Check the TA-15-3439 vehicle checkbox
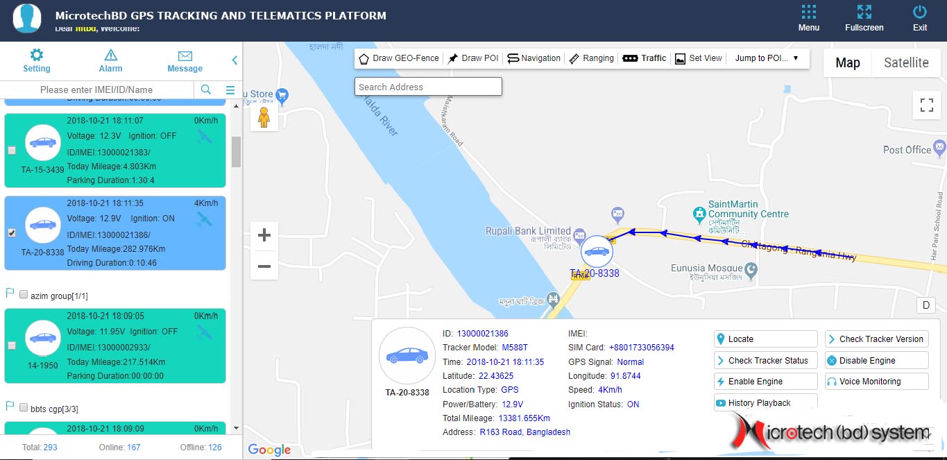Image resolution: width=947 pixels, height=460 pixels. (11, 151)
